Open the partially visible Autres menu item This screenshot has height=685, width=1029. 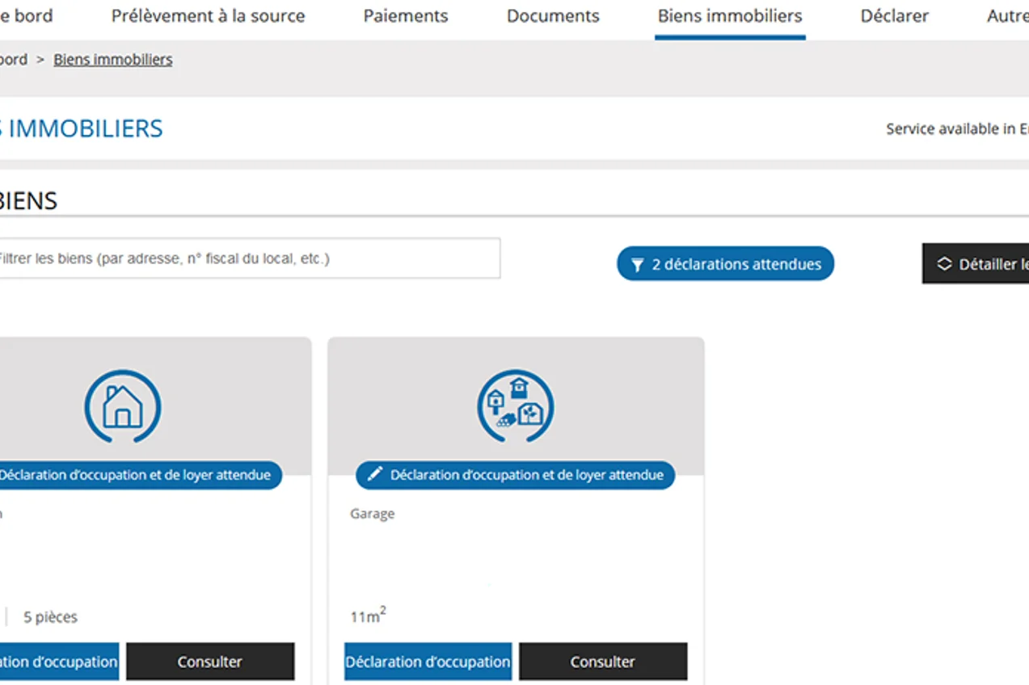pos(1007,16)
